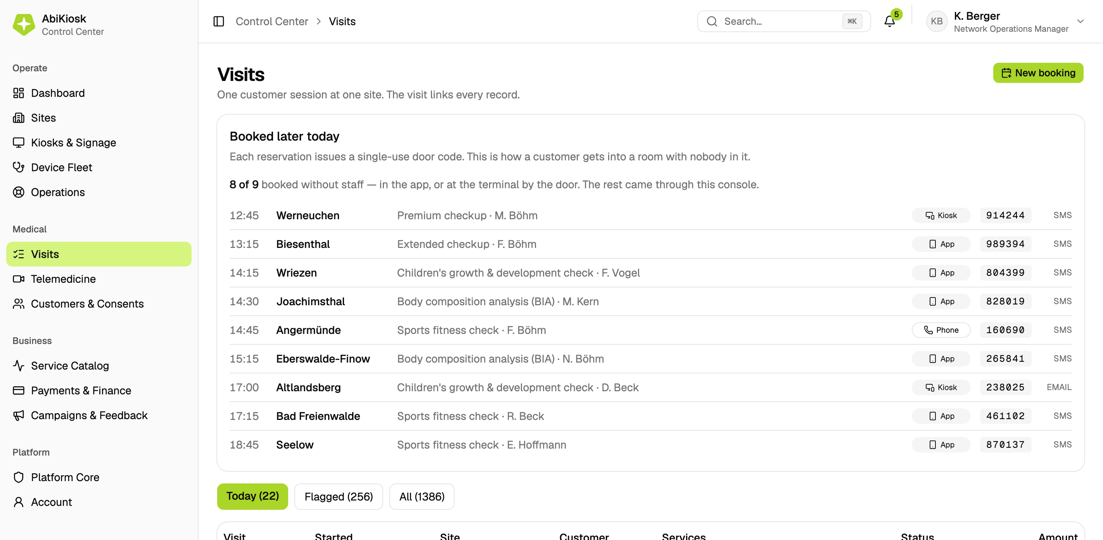Click the Kiosk badge in Werneuchen row
The width and height of the screenshot is (1103, 540).
click(x=941, y=215)
